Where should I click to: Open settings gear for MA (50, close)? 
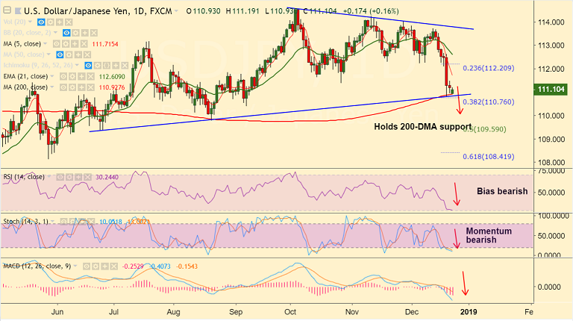69,54
